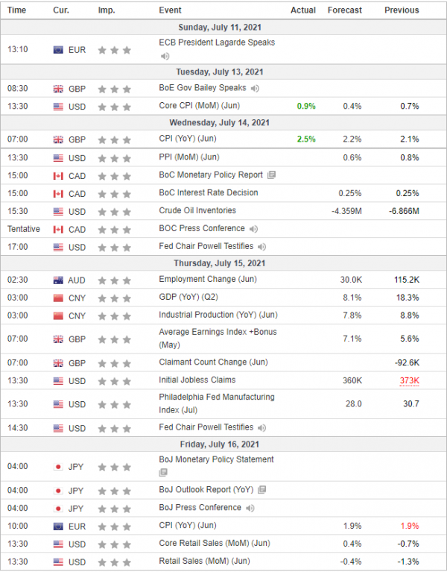Click importance stars for Initial Jobless Claims
447x572 pixels.
[115, 381]
